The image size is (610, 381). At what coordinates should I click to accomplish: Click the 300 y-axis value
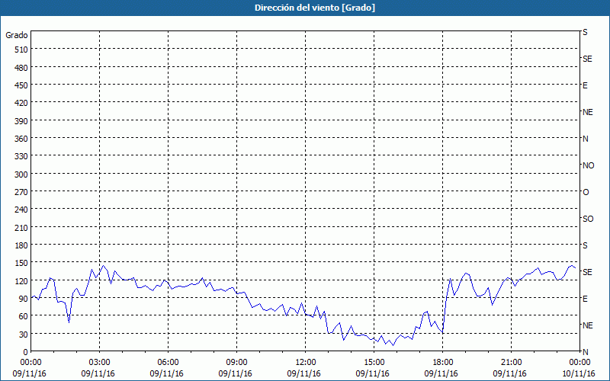pos(21,174)
